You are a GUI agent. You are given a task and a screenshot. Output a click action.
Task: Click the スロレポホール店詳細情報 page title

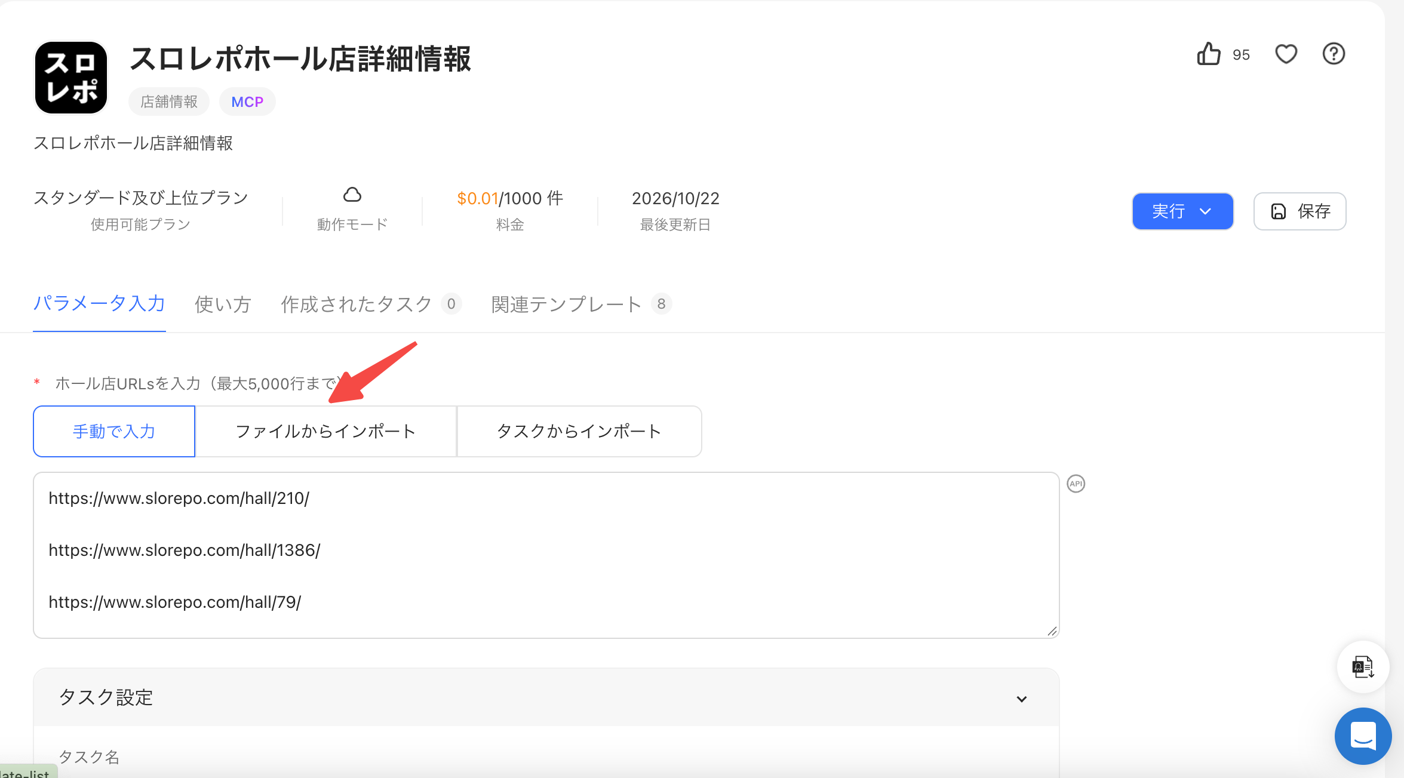300,59
